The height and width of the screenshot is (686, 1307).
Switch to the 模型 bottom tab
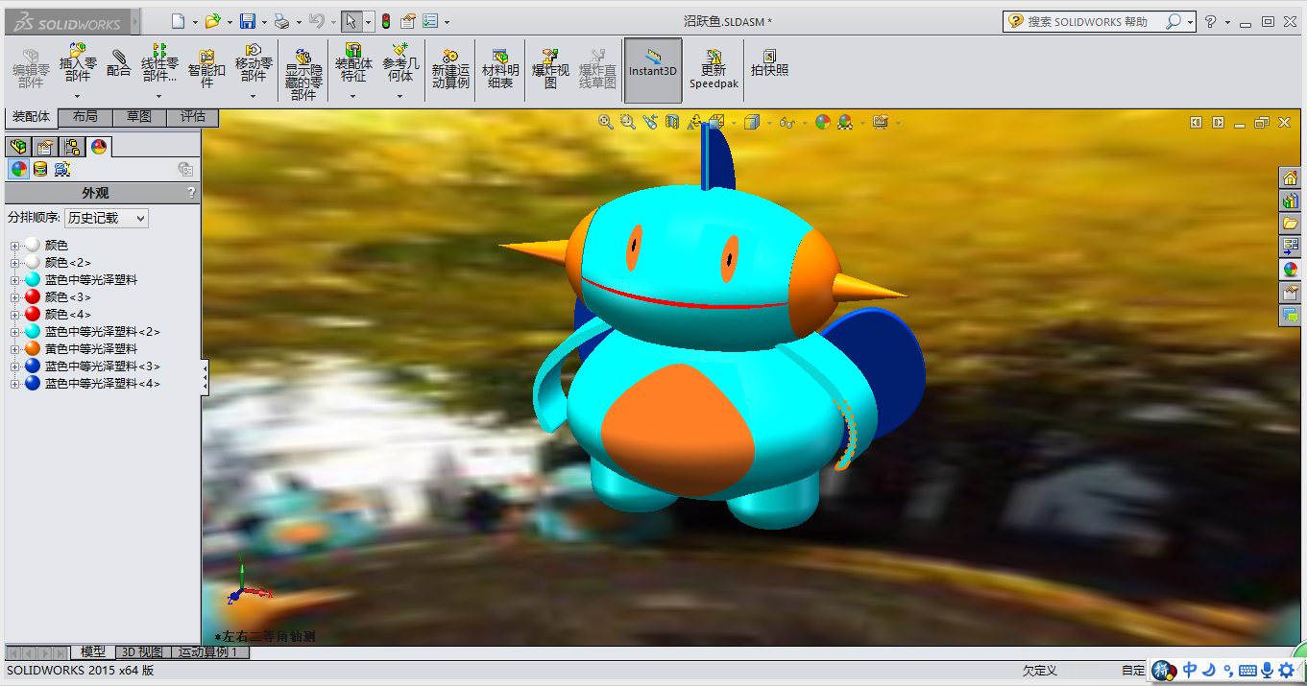click(93, 652)
